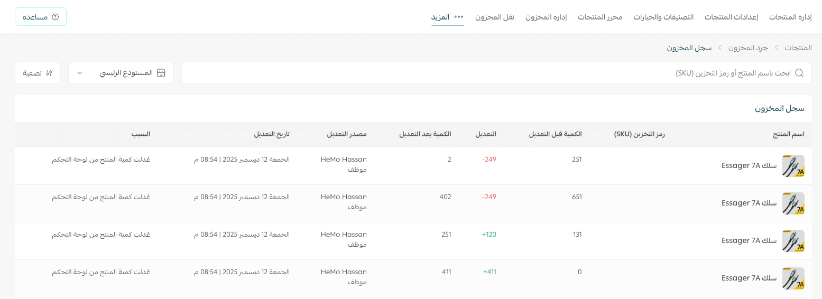Open the Essager 7A thumbnail in the +120 row

(793, 241)
